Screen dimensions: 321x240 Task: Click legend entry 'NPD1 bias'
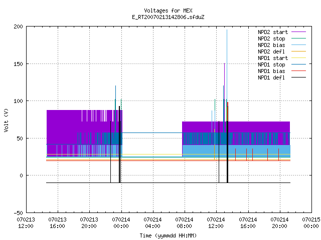271,71
